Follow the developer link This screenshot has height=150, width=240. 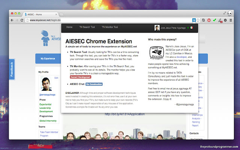(181, 57)
